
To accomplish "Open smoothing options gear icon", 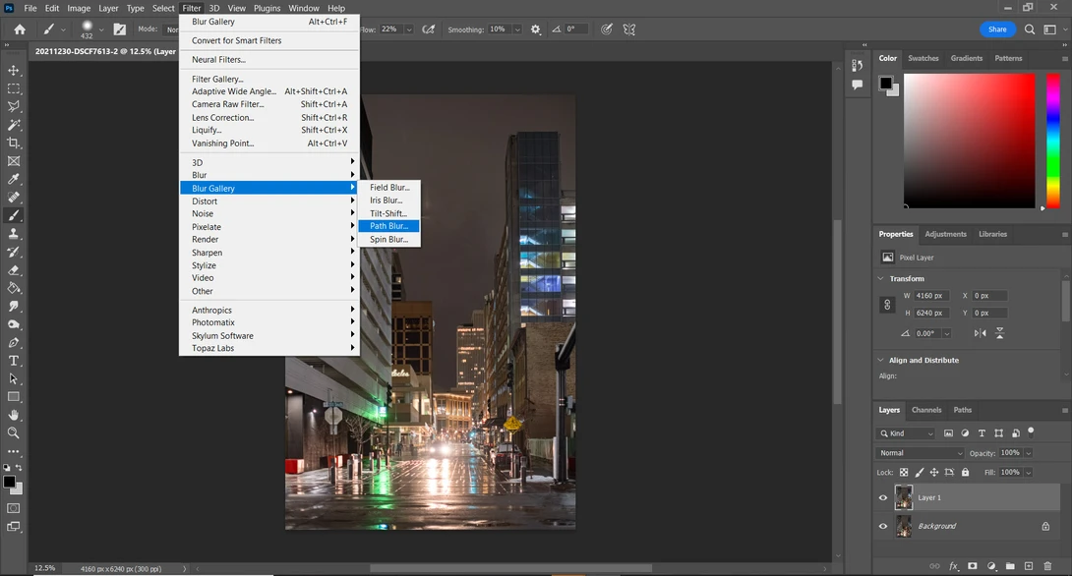I will click(535, 29).
